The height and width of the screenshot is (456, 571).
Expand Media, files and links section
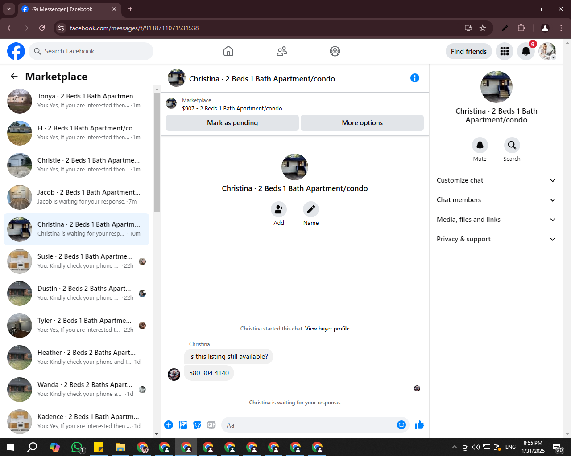point(497,220)
